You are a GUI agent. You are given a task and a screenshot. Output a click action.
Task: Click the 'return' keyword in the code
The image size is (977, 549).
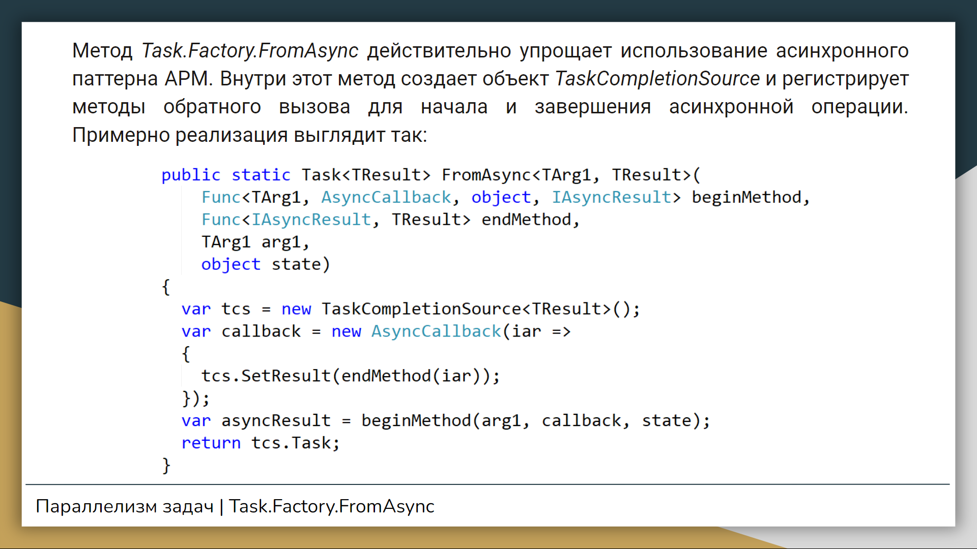[x=211, y=443]
